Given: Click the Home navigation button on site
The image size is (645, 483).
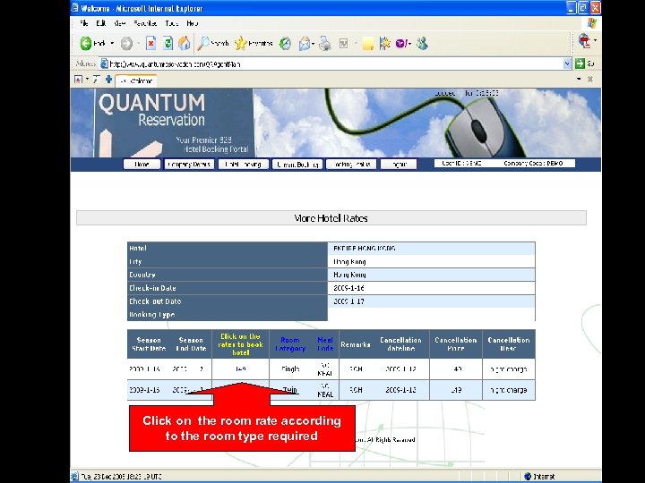Looking at the screenshot, I should (x=142, y=165).
